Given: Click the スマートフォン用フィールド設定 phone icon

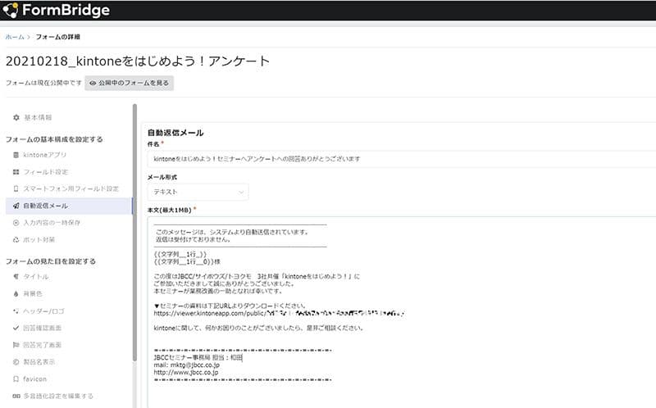Looking at the screenshot, I should [x=16, y=188].
